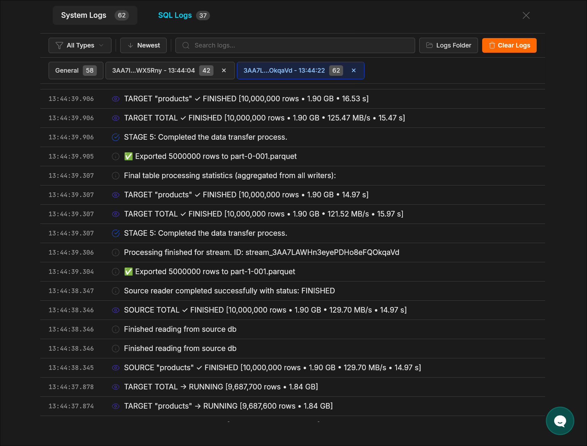587x446 pixels.
Task: Click the folder icon in Logs Folder
Action: tap(429, 45)
